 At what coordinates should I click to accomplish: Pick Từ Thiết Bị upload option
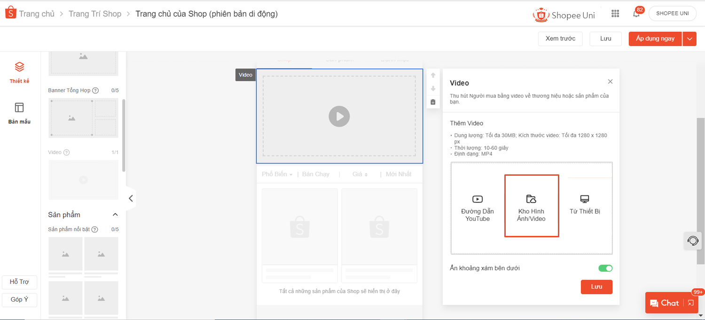(x=585, y=204)
